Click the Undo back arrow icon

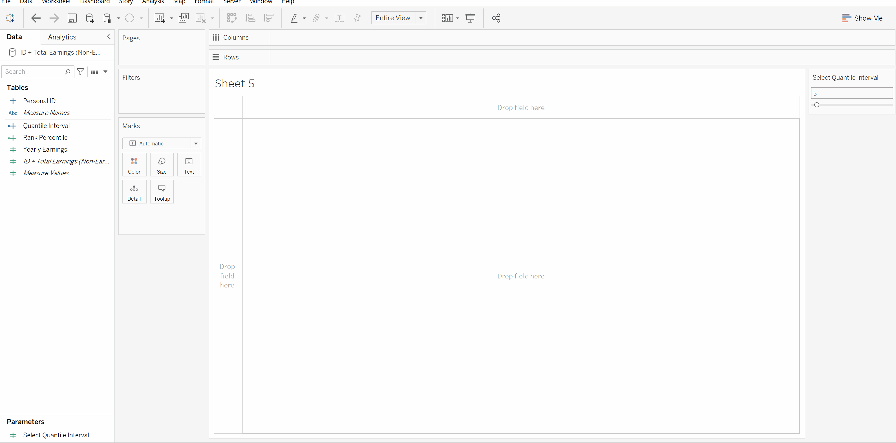point(36,18)
